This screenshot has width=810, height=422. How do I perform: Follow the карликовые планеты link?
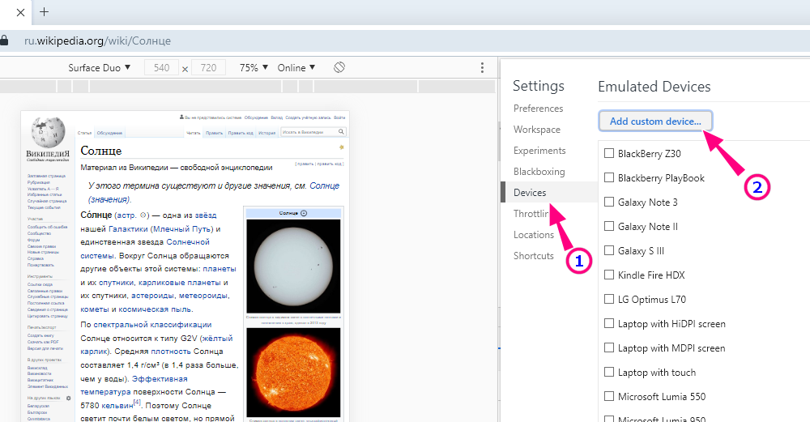[179, 283]
